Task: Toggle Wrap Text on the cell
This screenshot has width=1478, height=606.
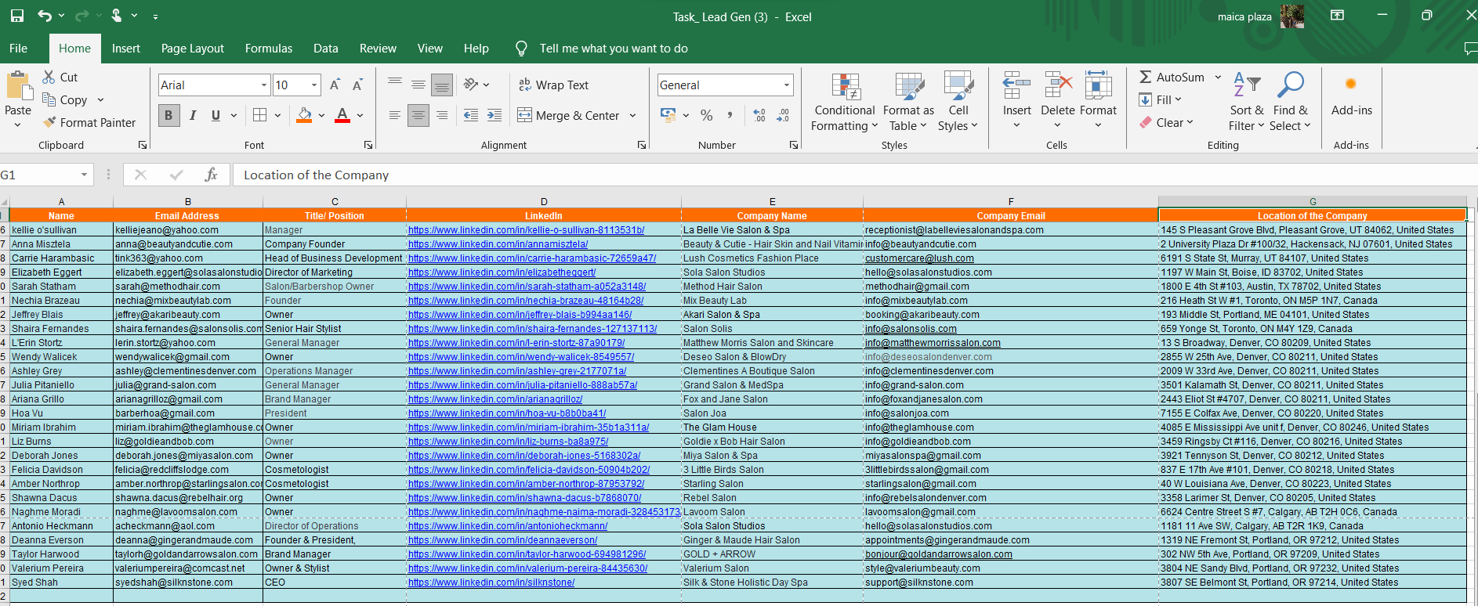Action: 553,85
